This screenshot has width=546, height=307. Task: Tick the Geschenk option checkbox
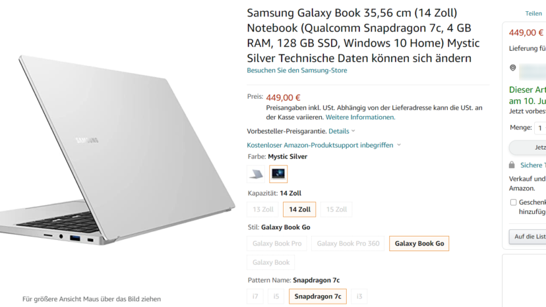pos(513,202)
